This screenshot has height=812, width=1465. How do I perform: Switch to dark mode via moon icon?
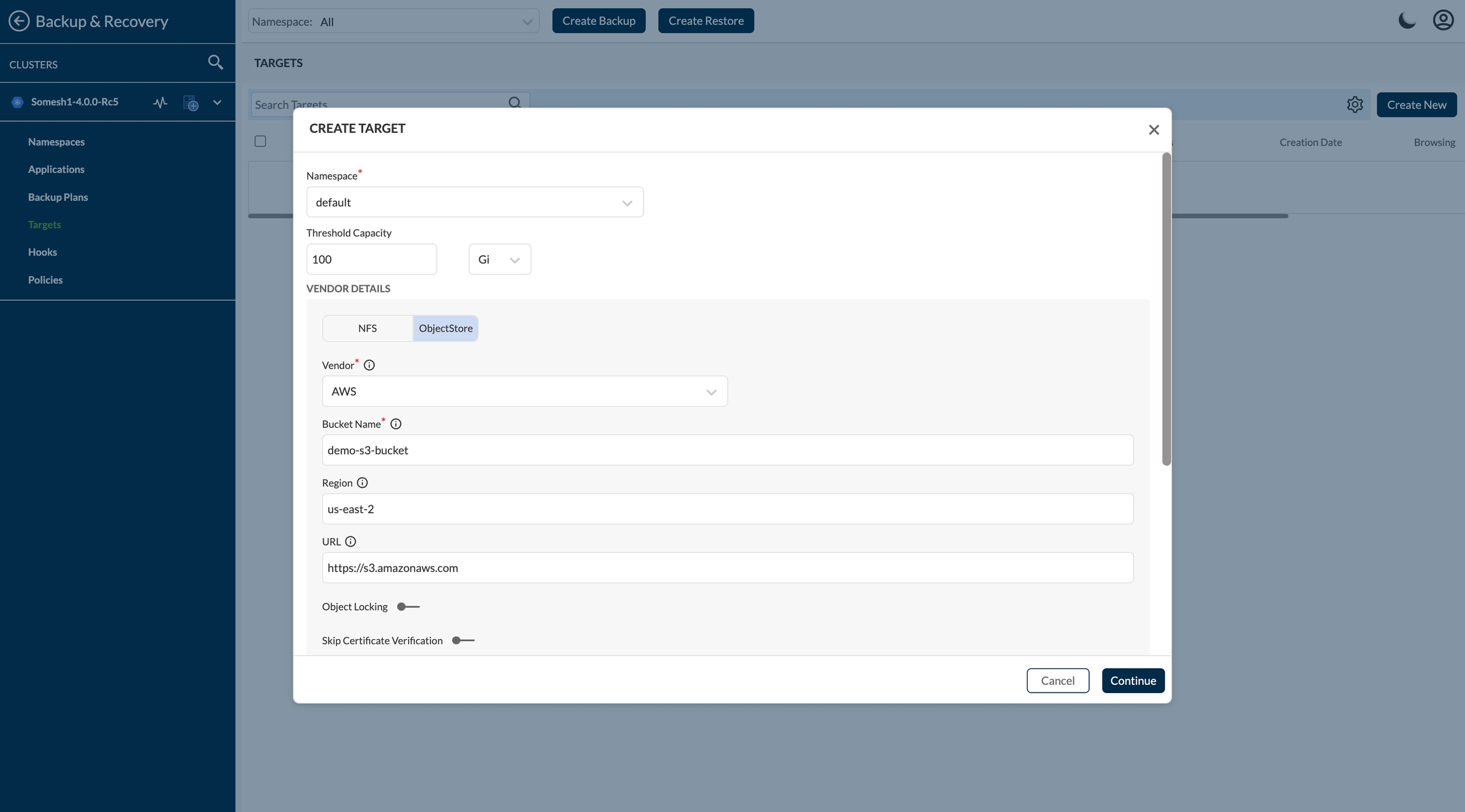[1407, 20]
